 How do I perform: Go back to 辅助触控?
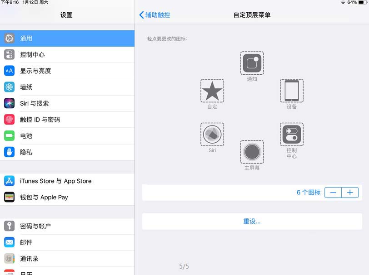(155, 15)
